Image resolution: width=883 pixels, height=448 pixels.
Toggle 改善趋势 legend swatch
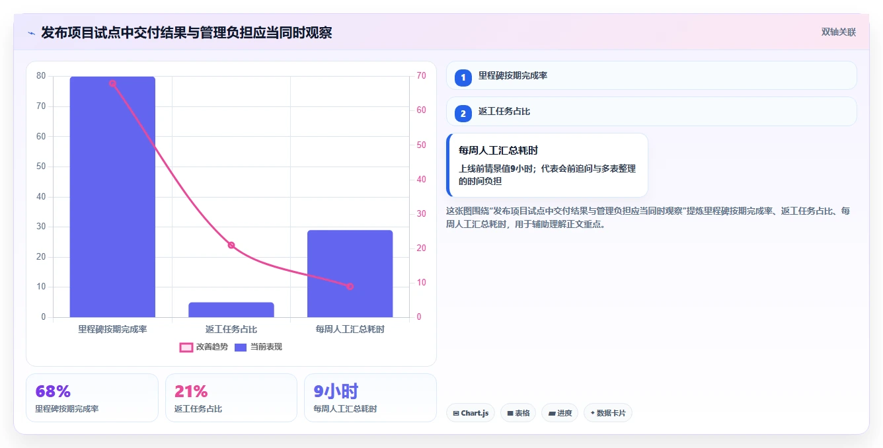186,347
